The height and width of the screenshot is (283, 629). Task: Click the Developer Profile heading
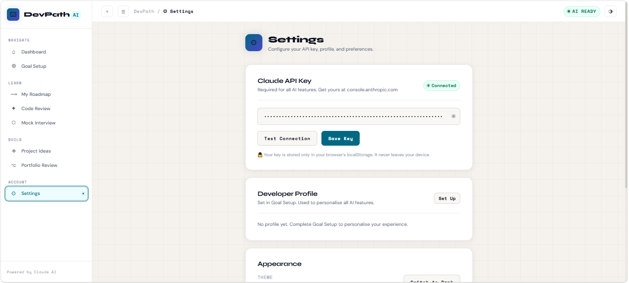[x=287, y=194]
